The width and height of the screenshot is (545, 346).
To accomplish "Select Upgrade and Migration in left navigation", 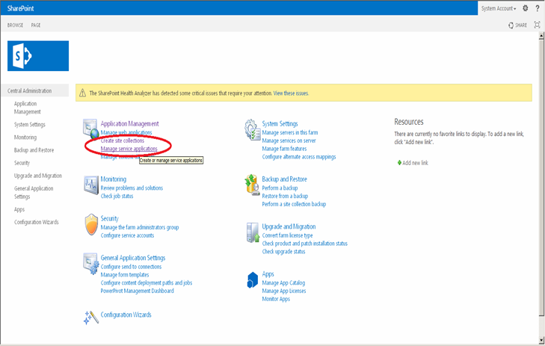I will tap(38, 176).
